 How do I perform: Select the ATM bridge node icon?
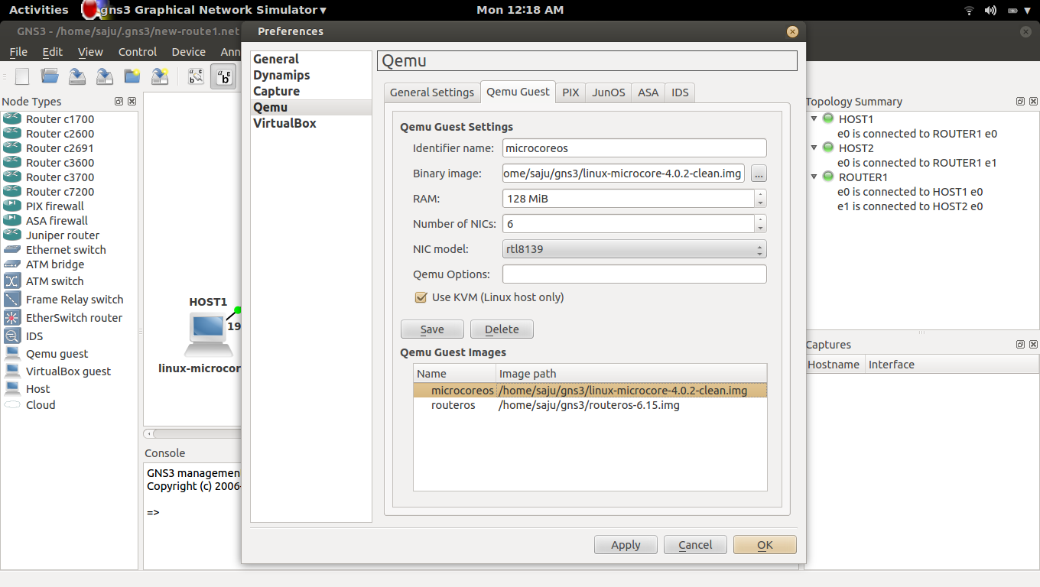[x=12, y=264]
